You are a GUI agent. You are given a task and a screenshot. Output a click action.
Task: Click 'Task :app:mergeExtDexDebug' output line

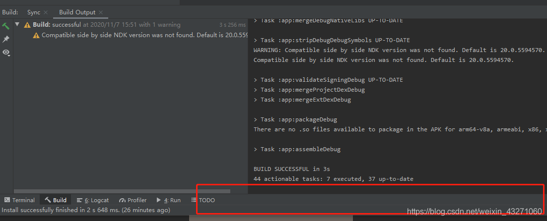(x=302, y=100)
